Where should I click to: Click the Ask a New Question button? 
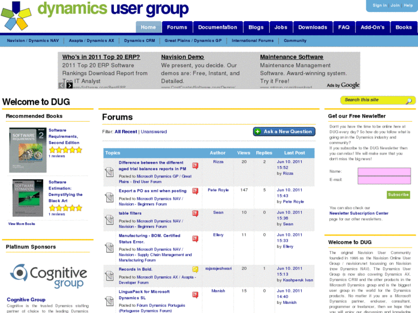284,132
